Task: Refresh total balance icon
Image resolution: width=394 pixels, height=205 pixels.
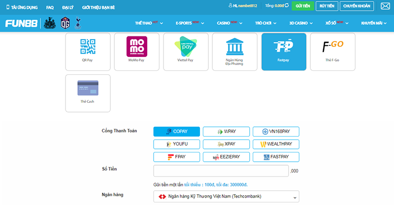Action: click(x=287, y=5)
